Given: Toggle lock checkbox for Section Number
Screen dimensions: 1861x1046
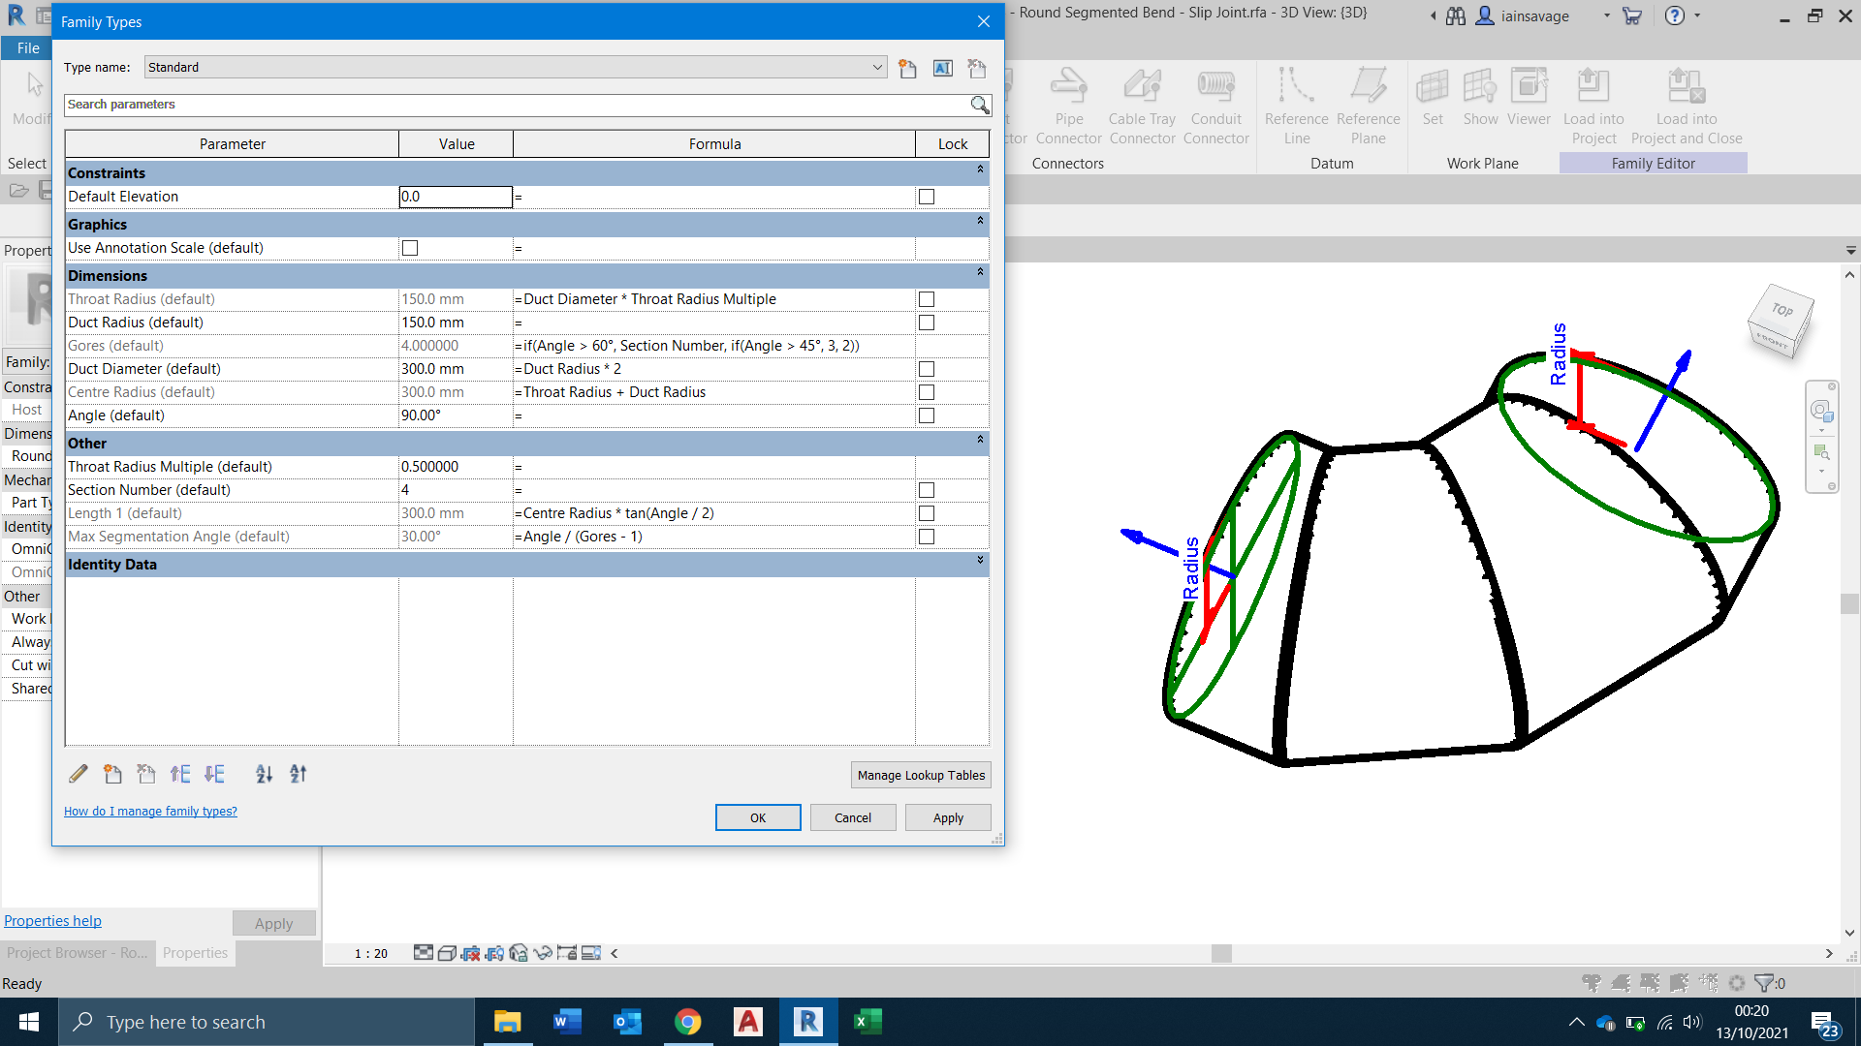Looking at the screenshot, I should coord(927,490).
